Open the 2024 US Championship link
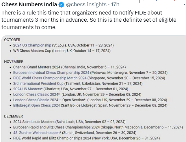 click(32, 45)
